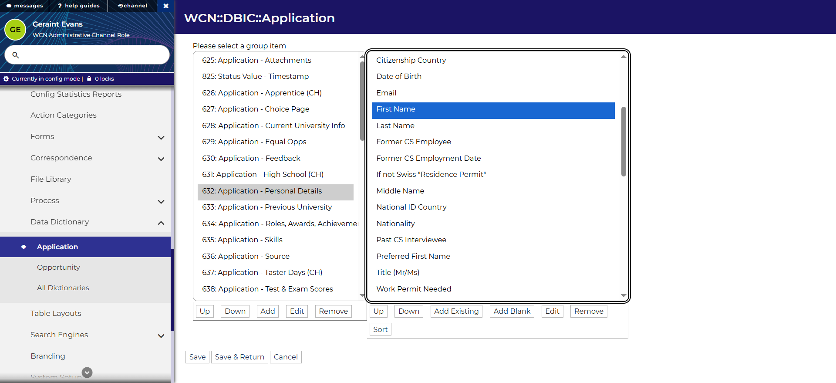Select the First Name field
This screenshot has width=836, height=383.
(x=493, y=110)
